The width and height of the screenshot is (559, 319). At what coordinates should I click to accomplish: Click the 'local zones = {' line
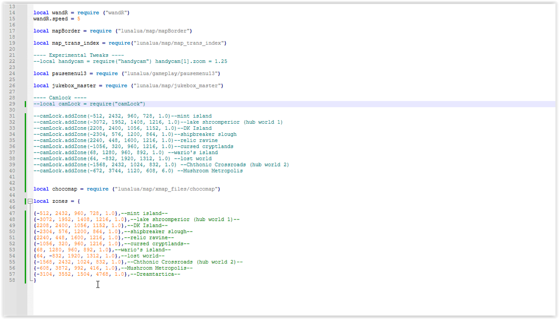(x=57, y=201)
